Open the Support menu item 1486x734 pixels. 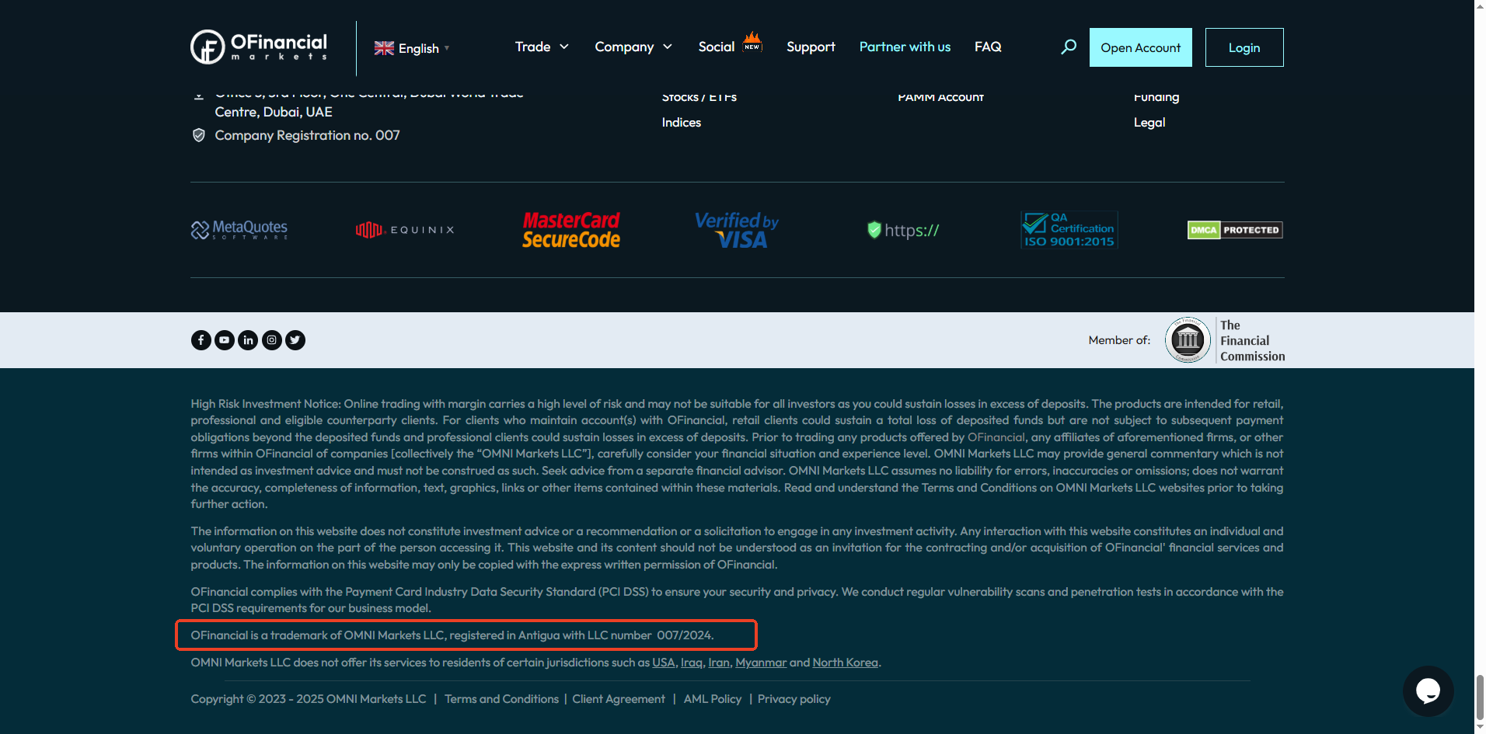pos(811,47)
